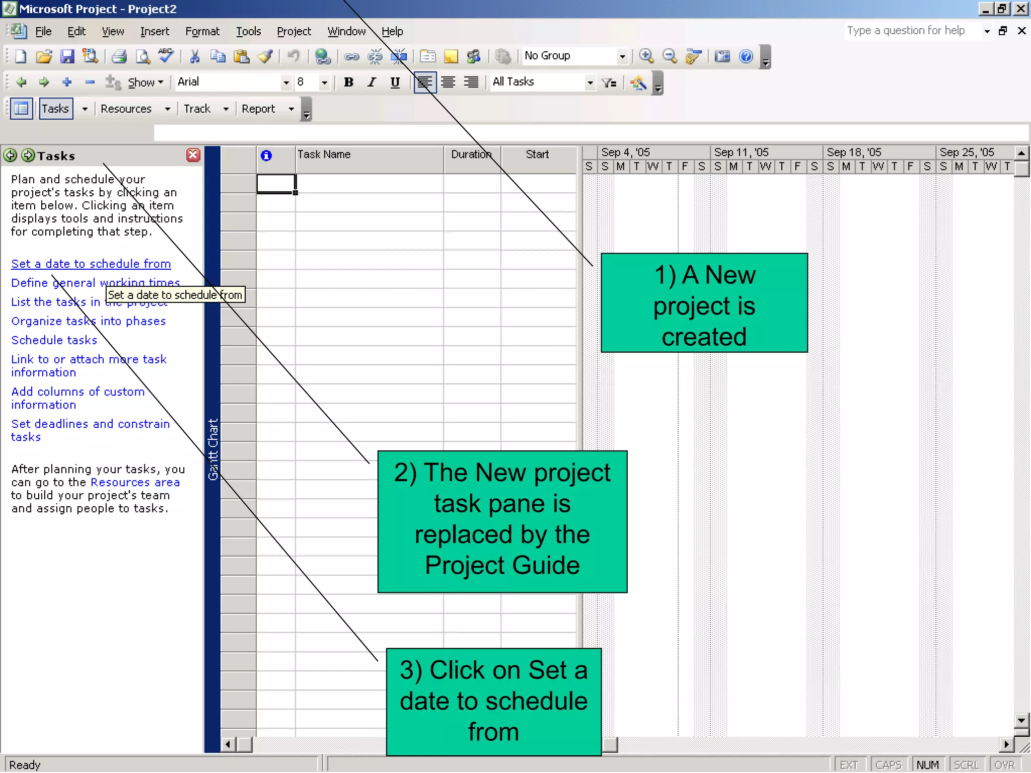
Task: Print the project using printer icon
Action: pos(119,56)
